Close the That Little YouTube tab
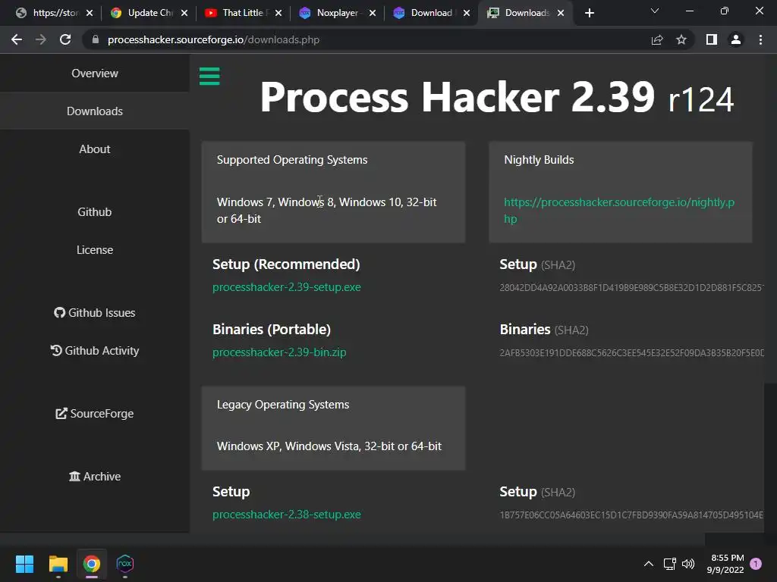The width and height of the screenshot is (777, 582). [x=278, y=13]
